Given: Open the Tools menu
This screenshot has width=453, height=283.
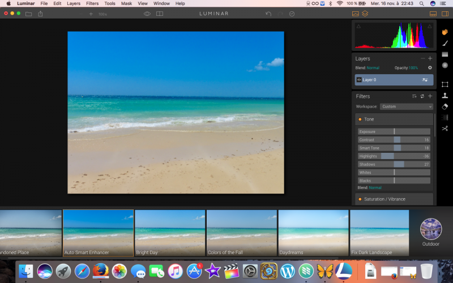Looking at the screenshot, I should [x=109, y=3].
